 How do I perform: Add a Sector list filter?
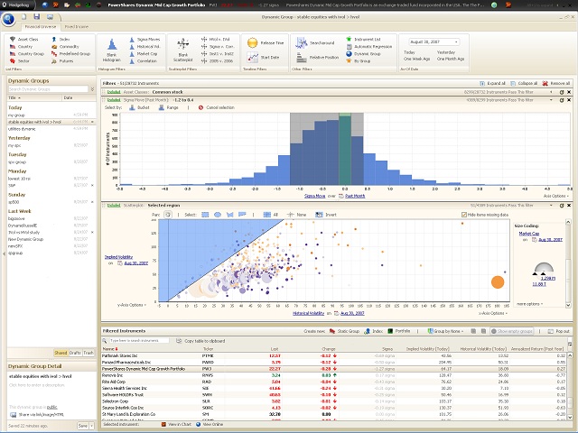pyautogui.click(x=20, y=60)
